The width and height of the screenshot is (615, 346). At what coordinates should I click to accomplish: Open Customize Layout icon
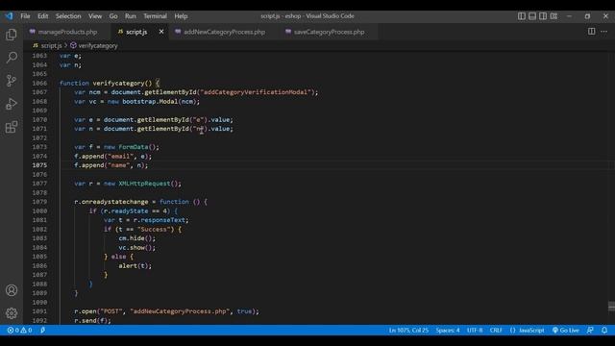pos(553,16)
